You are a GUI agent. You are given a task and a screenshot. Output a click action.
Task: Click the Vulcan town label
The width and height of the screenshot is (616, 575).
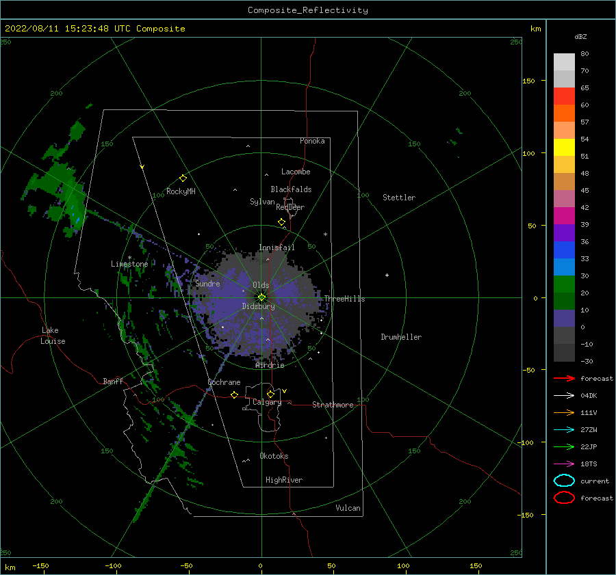point(348,508)
